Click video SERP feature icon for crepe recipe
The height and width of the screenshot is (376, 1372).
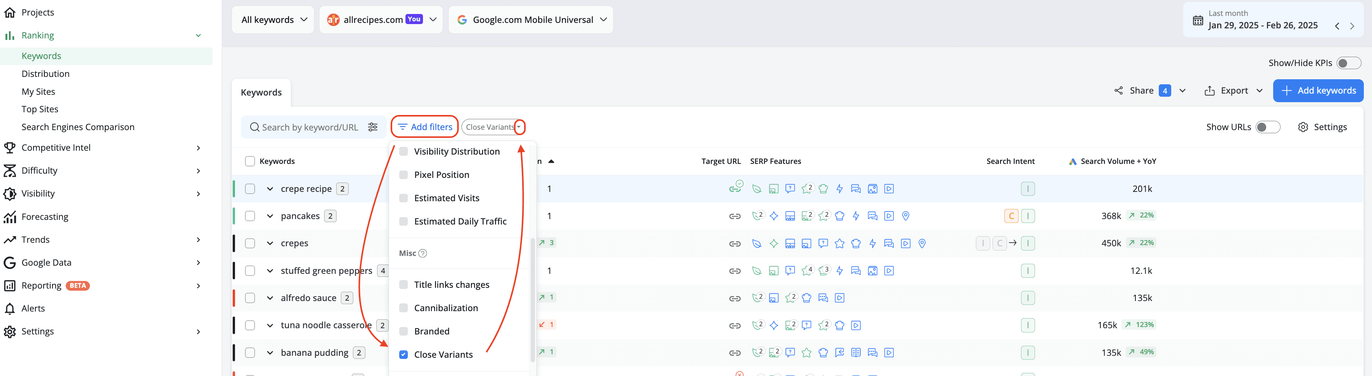pos(889,189)
